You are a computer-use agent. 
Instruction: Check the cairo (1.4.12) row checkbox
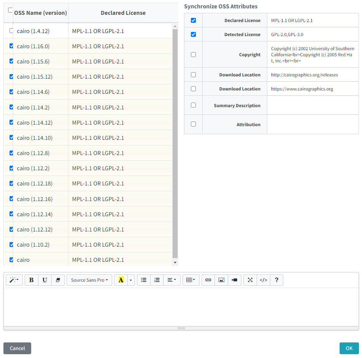[11, 31]
